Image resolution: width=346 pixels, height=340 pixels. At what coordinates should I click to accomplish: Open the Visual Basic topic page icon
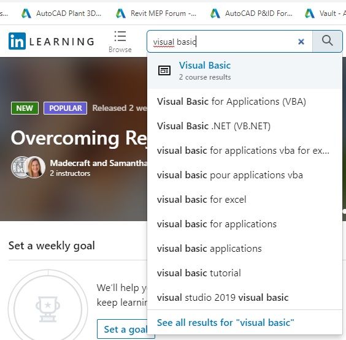(164, 70)
